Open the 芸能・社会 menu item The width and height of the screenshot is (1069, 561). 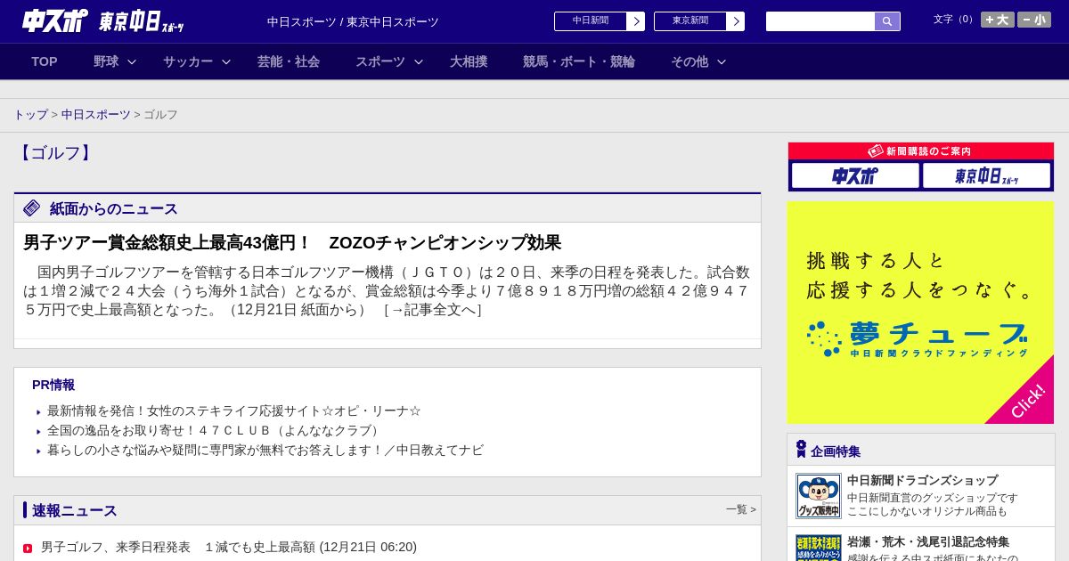[x=289, y=61]
